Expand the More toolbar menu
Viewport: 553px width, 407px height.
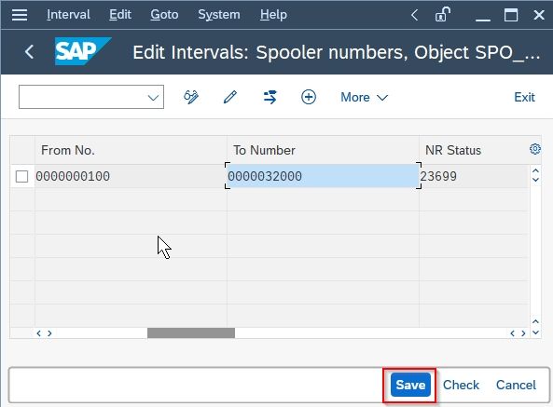coord(364,97)
